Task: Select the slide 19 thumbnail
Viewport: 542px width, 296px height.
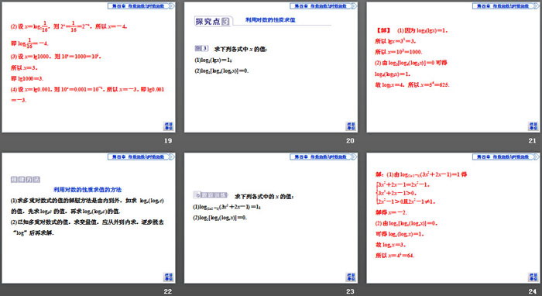Action: (x=88, y=67)
